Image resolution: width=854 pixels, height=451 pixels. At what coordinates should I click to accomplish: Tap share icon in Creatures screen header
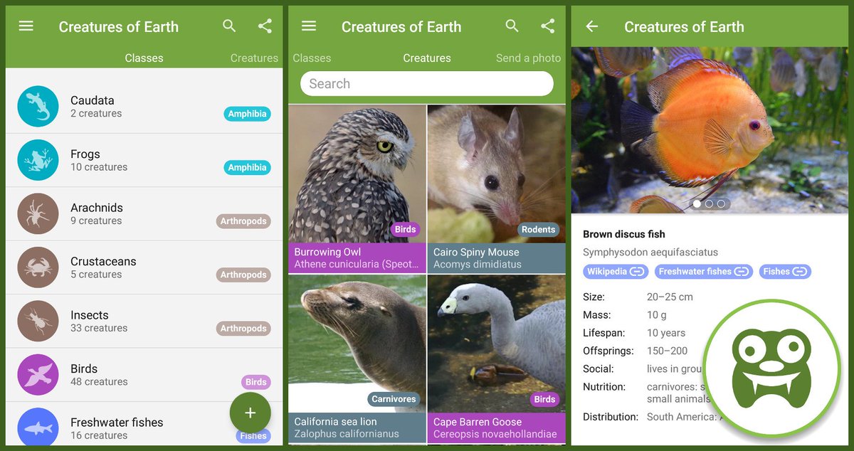(547, 26)
